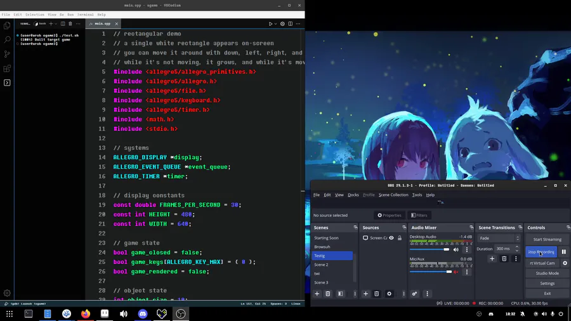The height and width of the screenshot is (321, 571).
Task: Unmute Mic/Aux red speaker icon
Action: point(456,272)
